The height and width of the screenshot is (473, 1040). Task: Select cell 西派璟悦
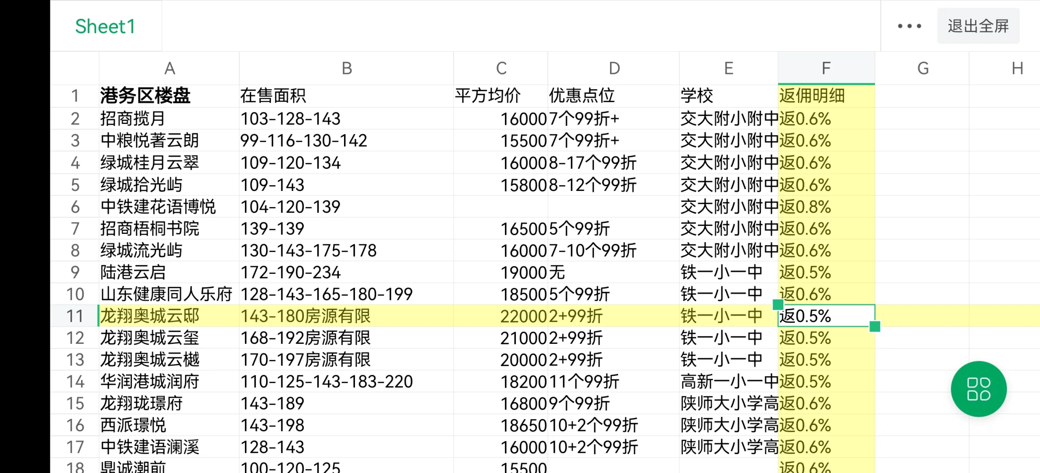169,425
